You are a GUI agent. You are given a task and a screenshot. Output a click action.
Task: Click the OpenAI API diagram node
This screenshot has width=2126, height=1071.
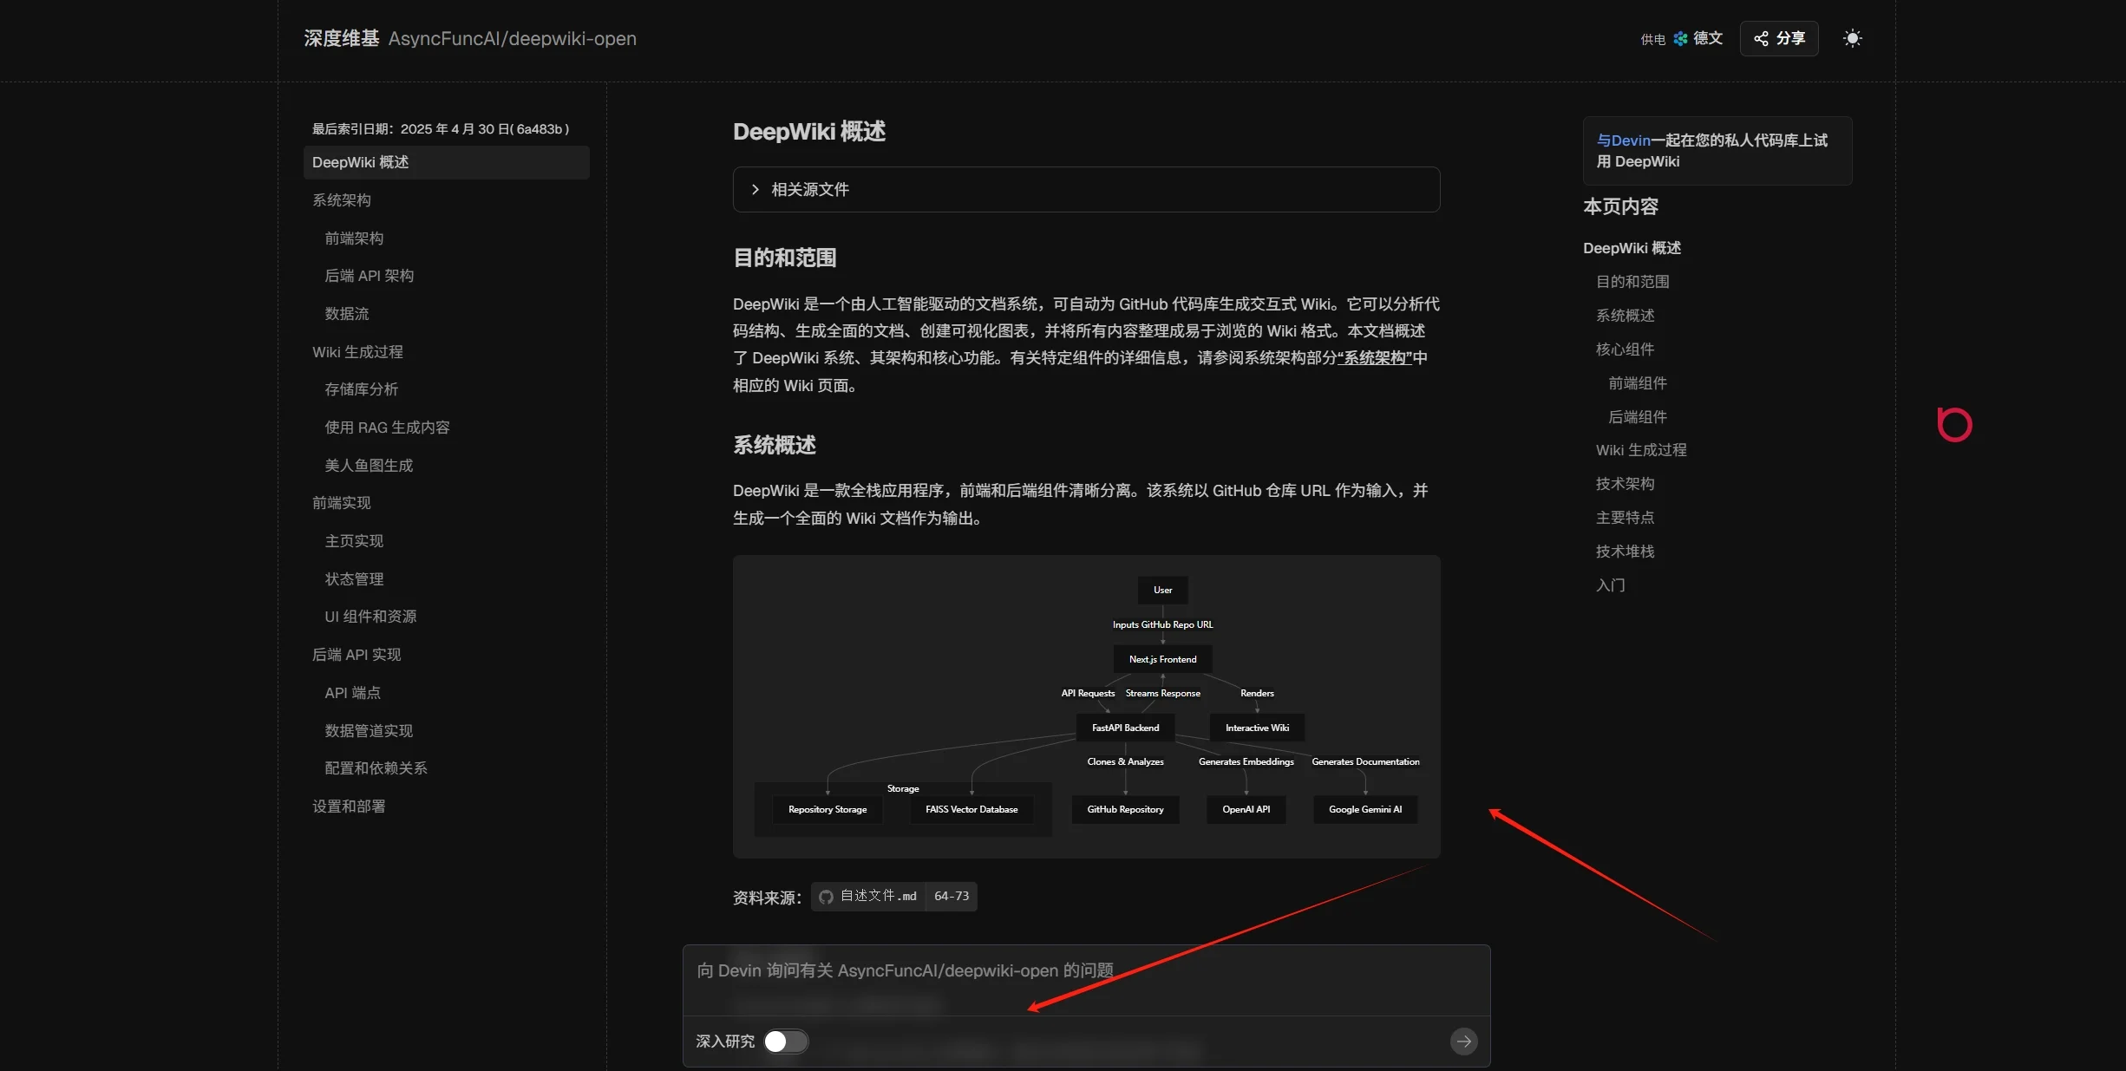1246,809
